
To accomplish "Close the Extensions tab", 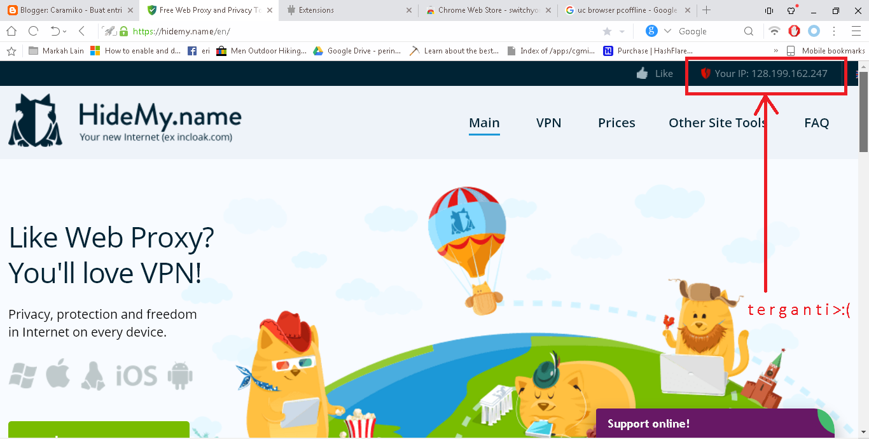I will point(408,10).
